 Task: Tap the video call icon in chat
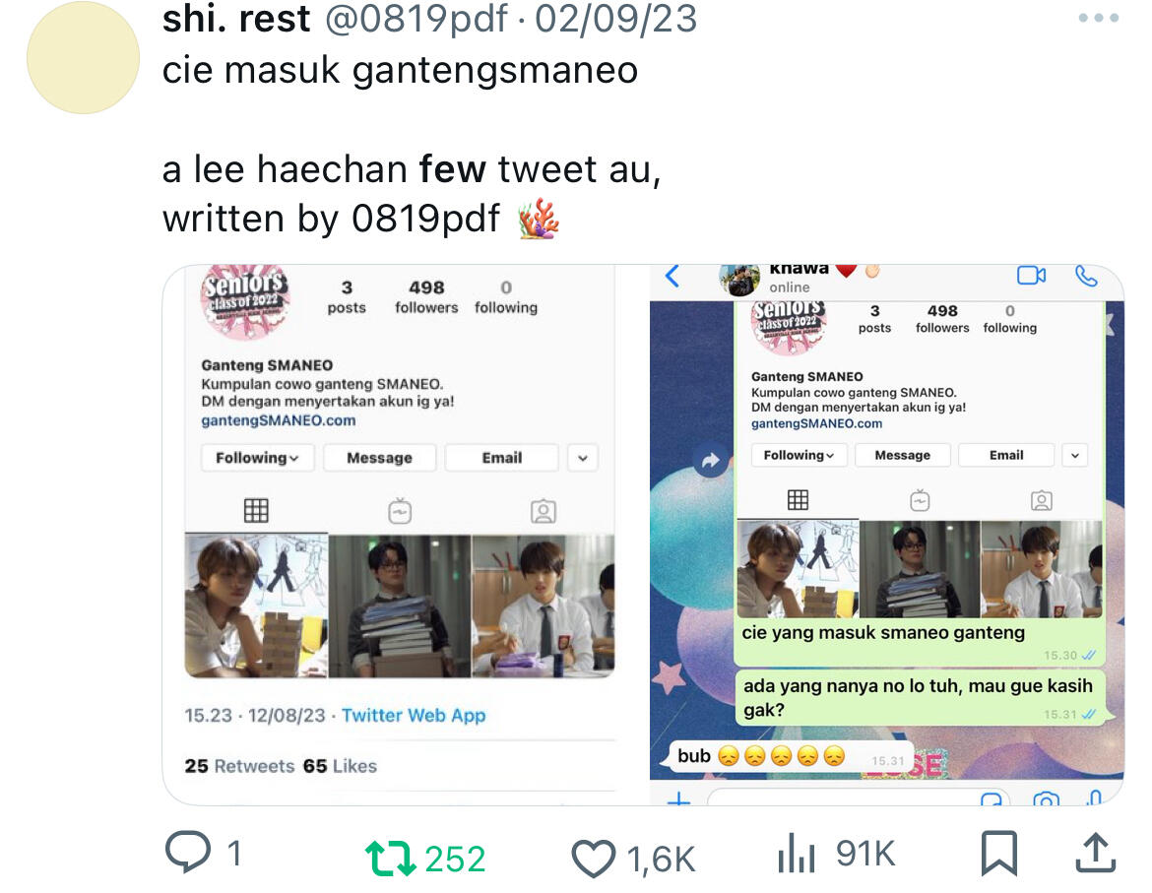pos(1032,276)
